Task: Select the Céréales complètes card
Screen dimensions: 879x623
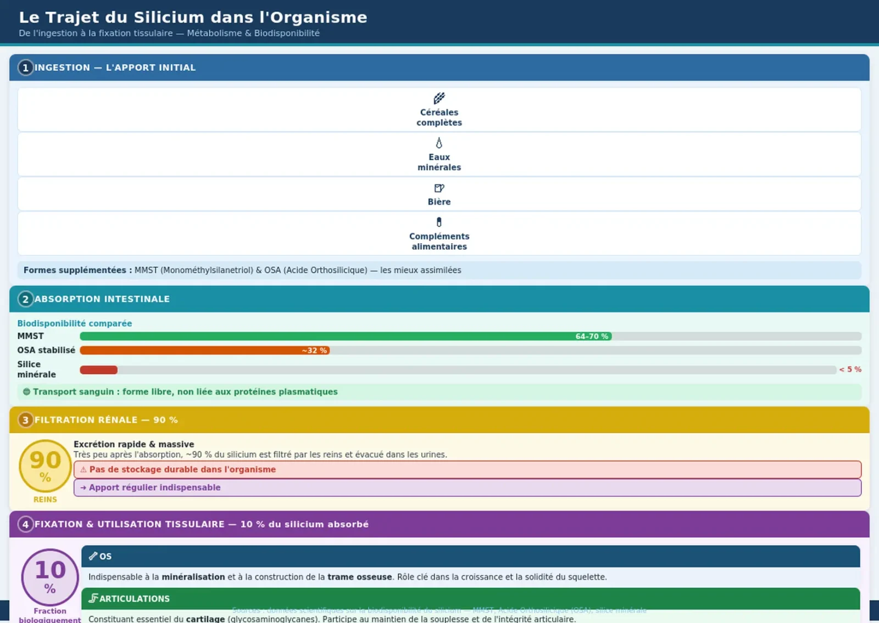Action: (439, 110)
